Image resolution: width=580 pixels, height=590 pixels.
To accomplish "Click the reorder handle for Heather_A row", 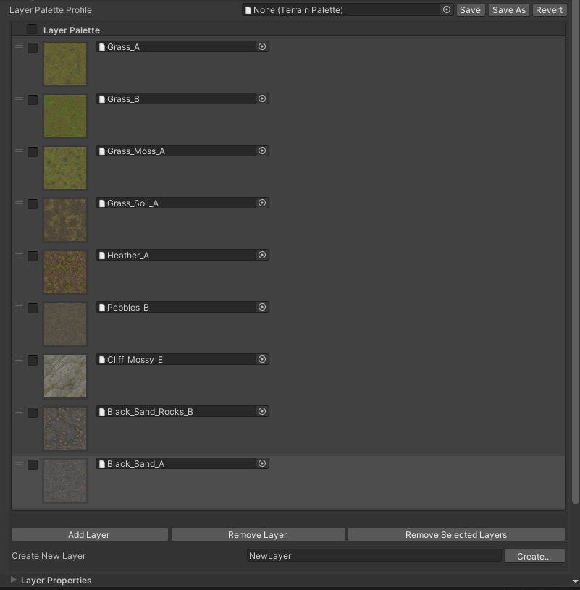I will click(19, 255).
